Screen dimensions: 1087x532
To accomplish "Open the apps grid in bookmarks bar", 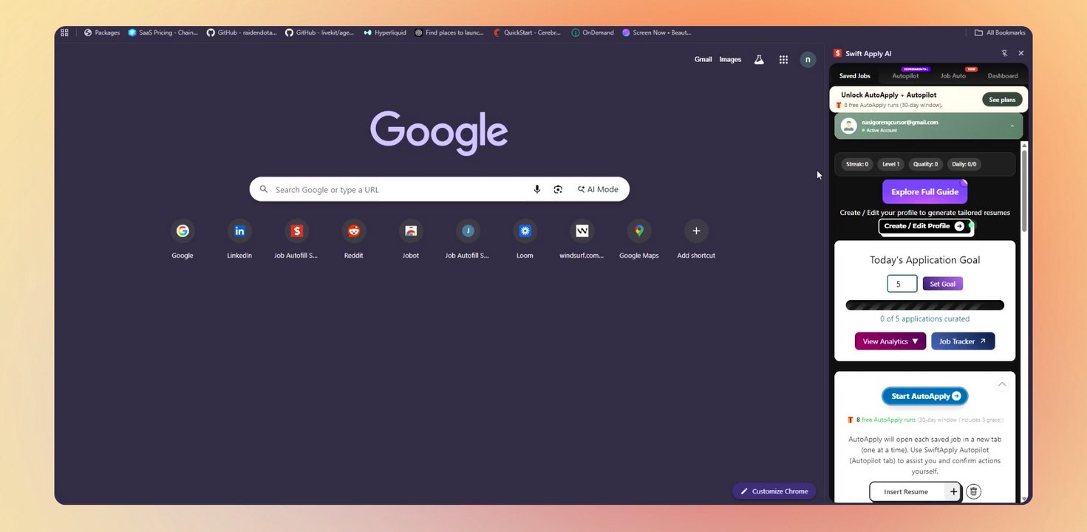I will (x=64, y=33).
